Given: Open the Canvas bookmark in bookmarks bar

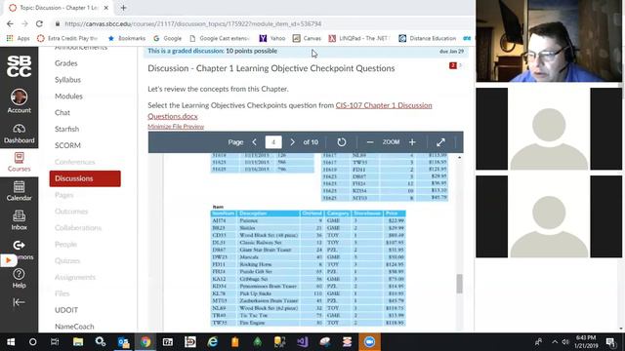Looking at the screenshot, I should click(307, 38).
